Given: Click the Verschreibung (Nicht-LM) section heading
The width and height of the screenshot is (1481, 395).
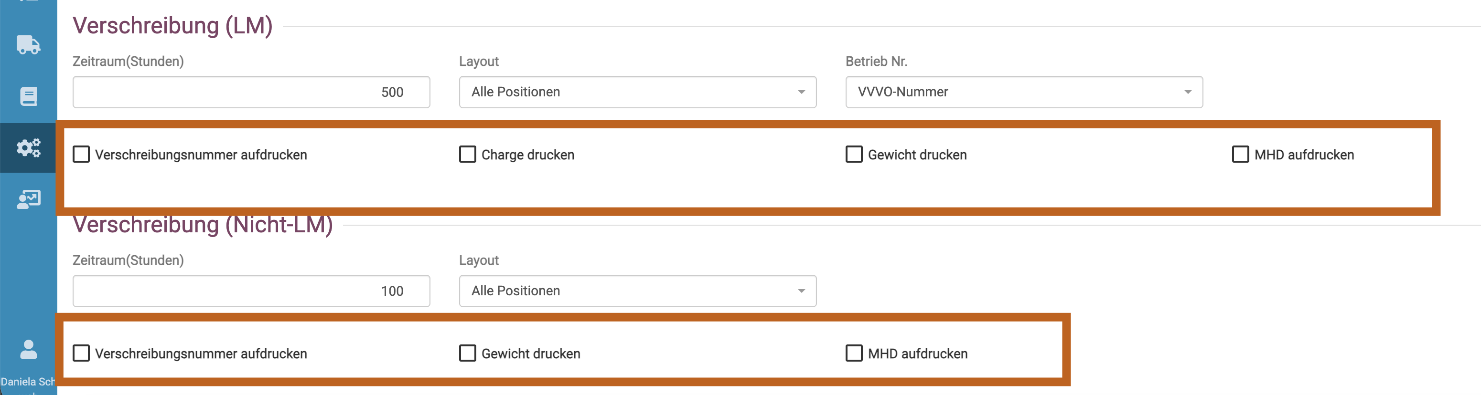Looking at the screenshot, I should point(203,225).
